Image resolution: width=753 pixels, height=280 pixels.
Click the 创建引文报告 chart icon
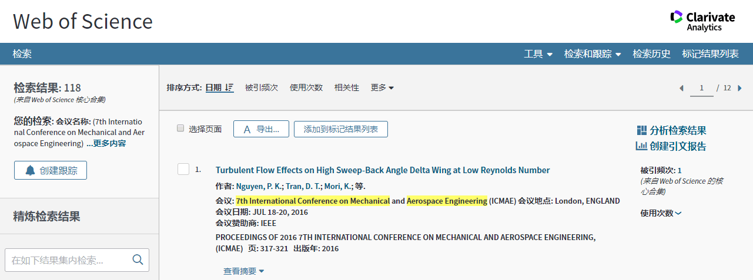point(641,146)
